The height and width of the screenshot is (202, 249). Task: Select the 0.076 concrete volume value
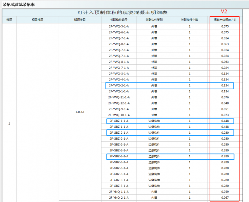coord(225,97)
